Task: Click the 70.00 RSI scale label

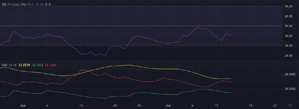Action: pyautogui.click(x=288, y=6)
